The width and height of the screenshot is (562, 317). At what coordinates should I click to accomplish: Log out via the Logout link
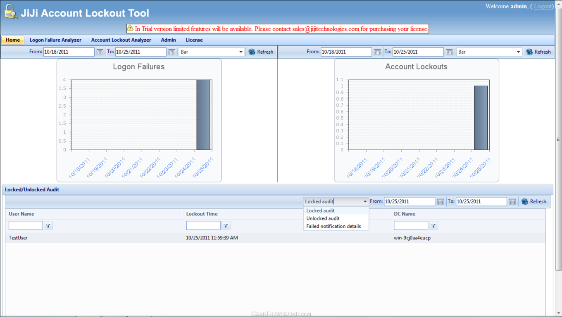click(x=543, y=6)
